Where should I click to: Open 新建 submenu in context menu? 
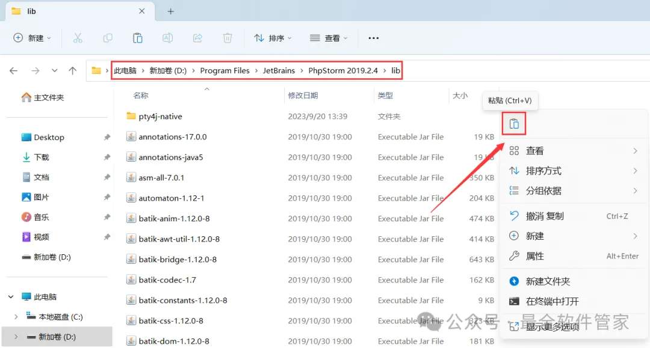[574, 236]
